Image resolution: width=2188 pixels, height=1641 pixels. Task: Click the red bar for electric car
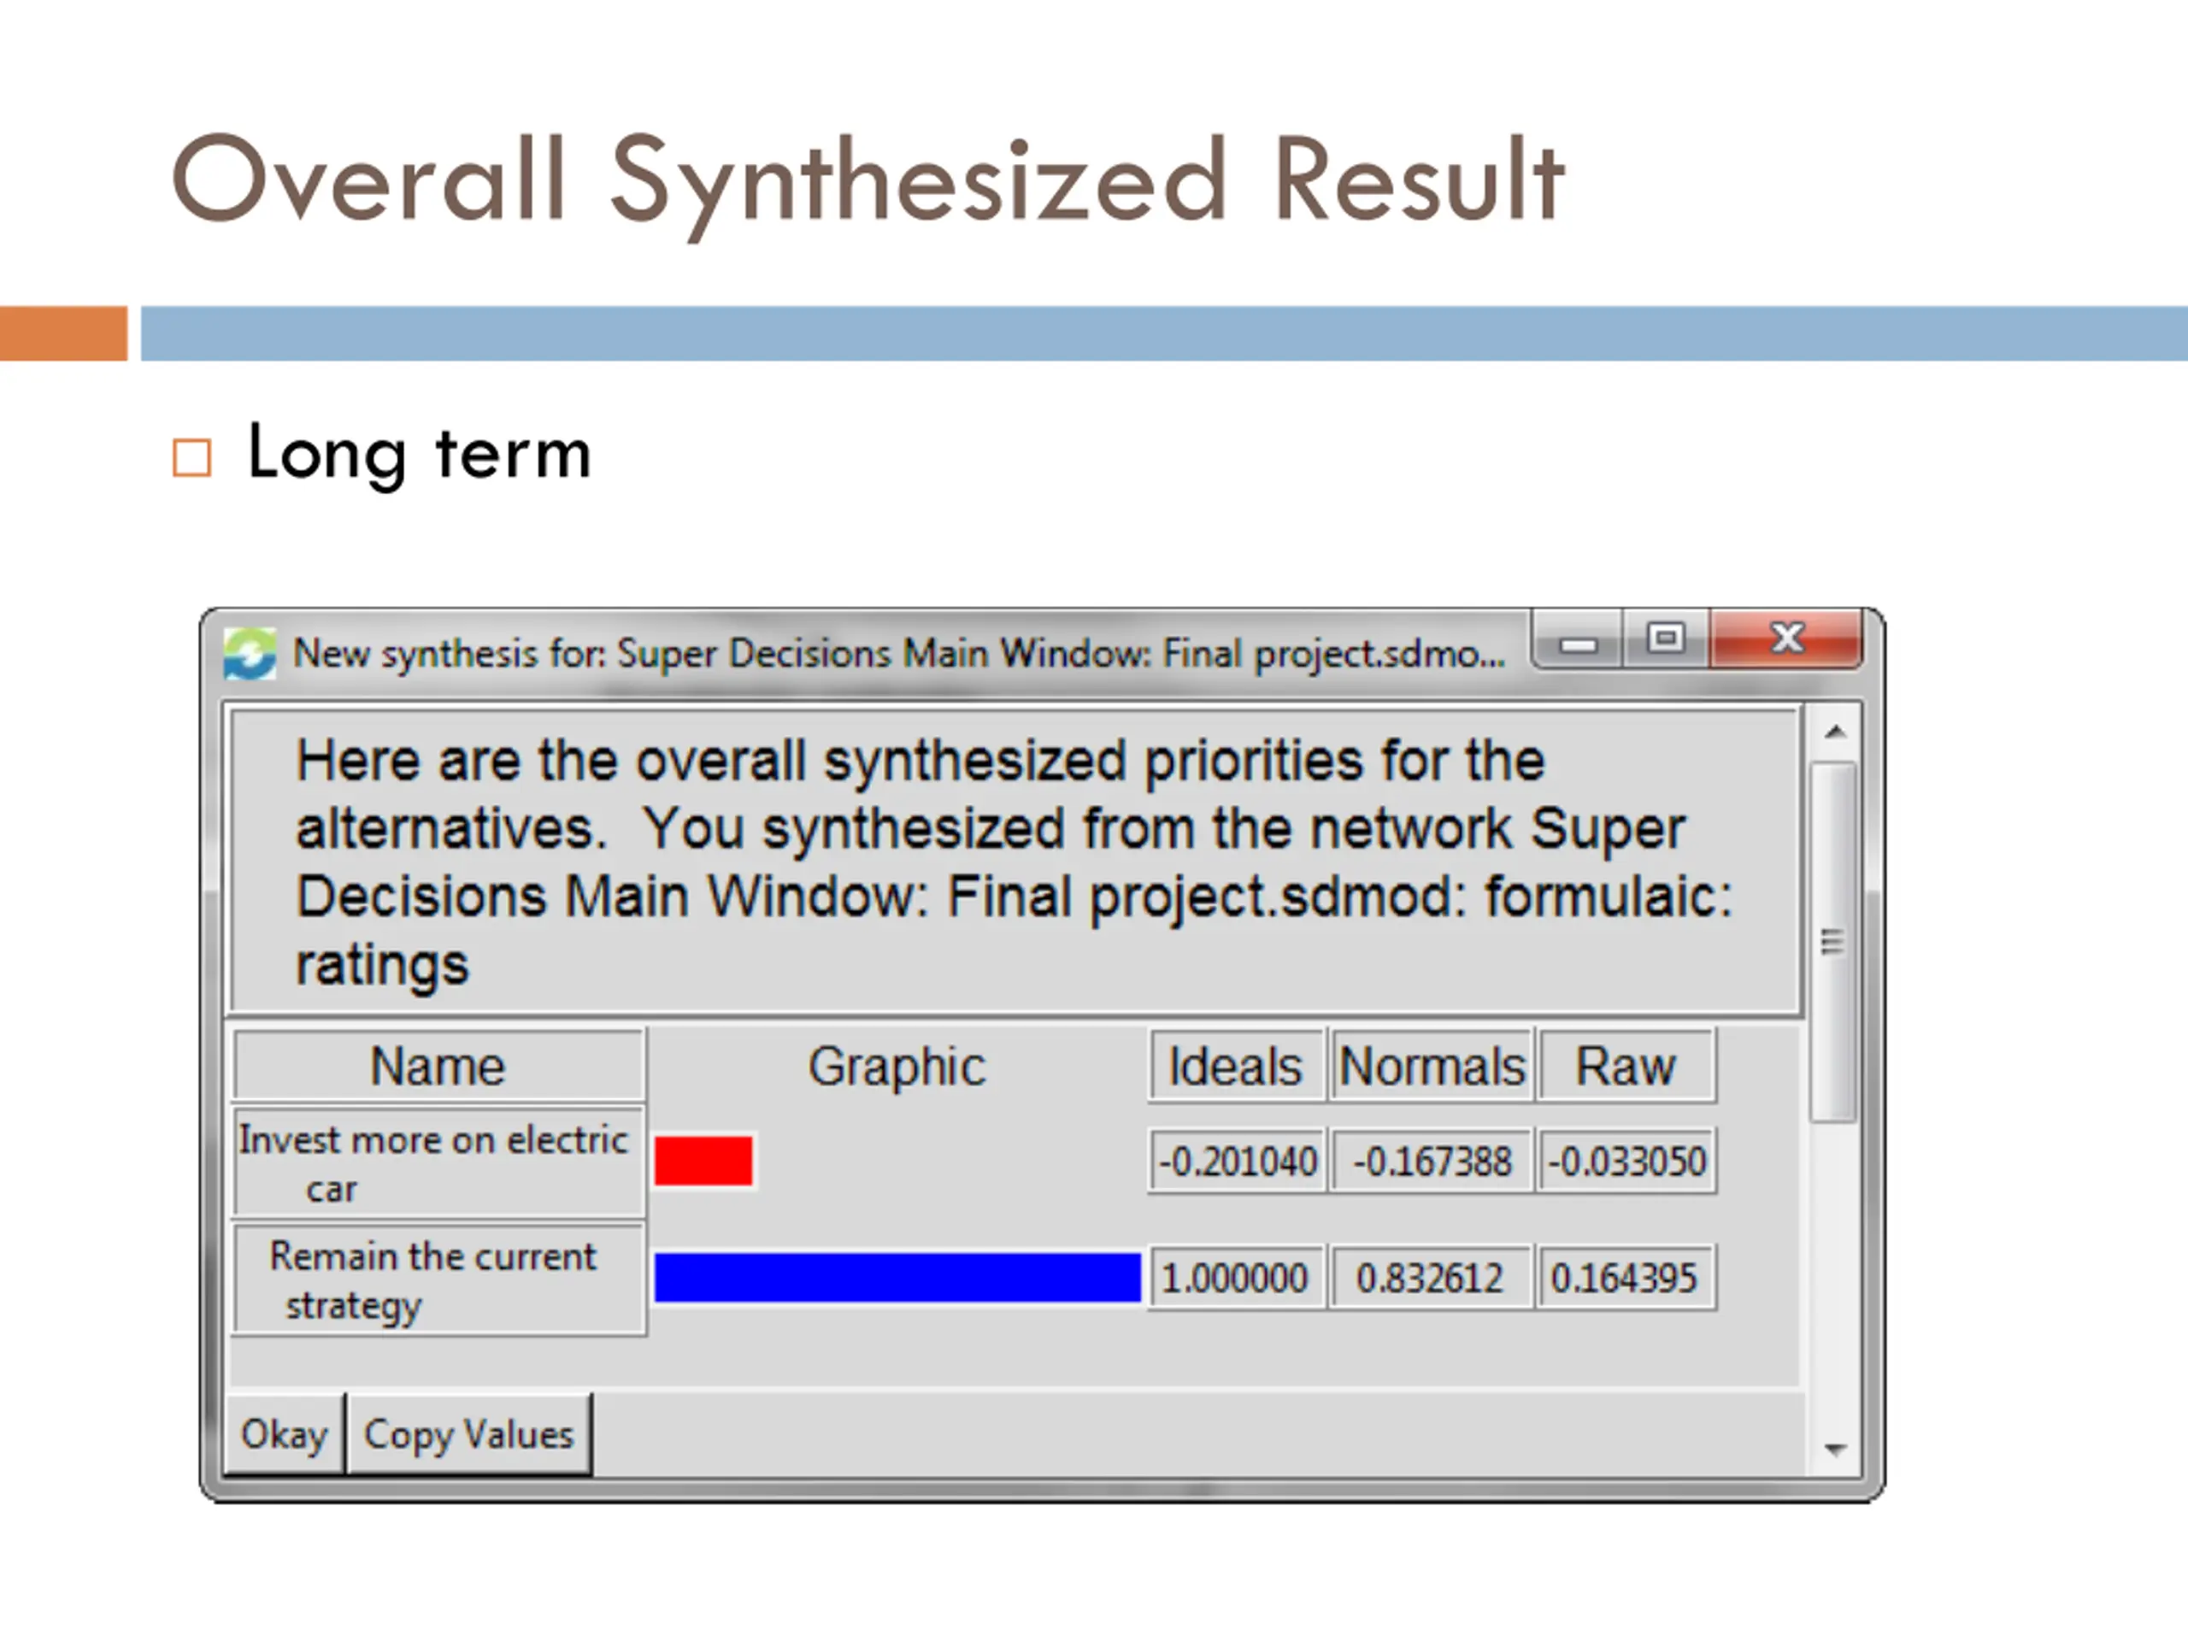click(703, 1161)
